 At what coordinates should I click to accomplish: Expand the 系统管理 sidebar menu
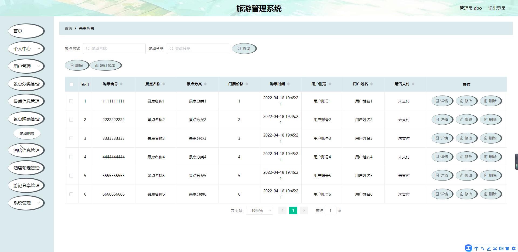26,203
